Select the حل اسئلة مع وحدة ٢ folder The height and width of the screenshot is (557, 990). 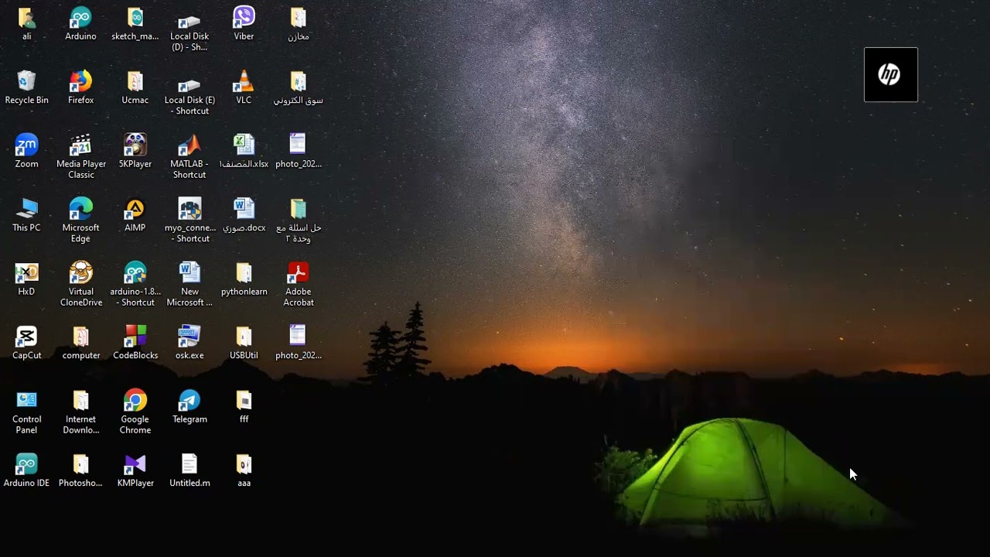click(x=299, y=208)
